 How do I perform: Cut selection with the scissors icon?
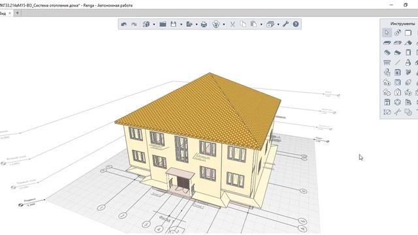point(233,24)
